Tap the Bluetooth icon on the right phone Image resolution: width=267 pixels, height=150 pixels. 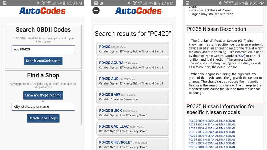tap(220, 3)
